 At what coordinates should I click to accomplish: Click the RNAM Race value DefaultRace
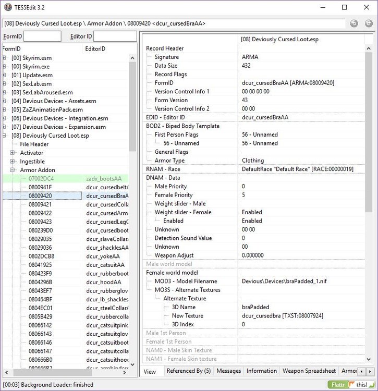click(298, 169)
